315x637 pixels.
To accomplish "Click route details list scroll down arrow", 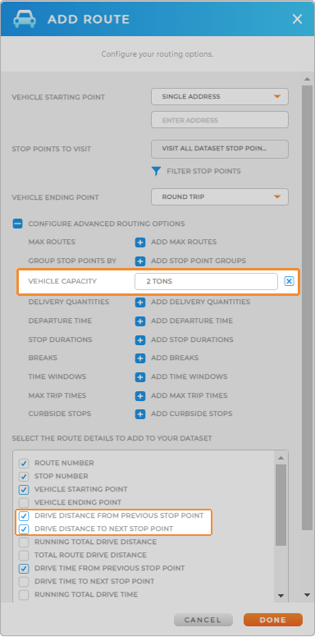I will pyautogui.click(x=281, y=596).
